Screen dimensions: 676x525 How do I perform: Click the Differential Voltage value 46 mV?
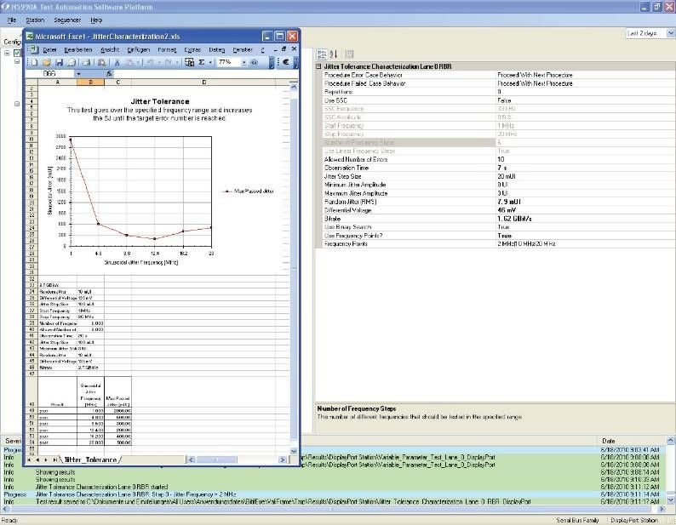tap(507, 210)
